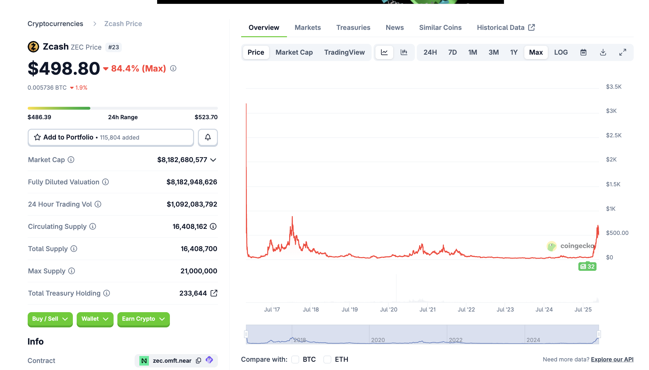The image size is (649, 370).
Task: Switch to the Markets tab
Action: click(x=307, y=27)
